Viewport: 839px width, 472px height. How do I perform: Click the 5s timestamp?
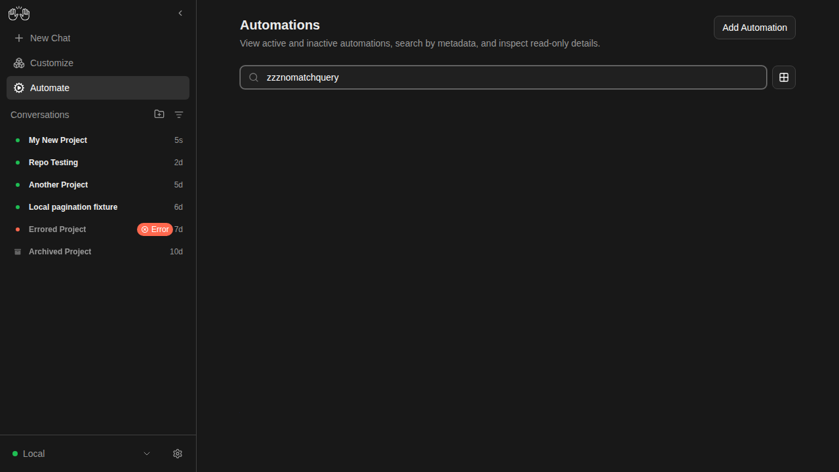178,140
